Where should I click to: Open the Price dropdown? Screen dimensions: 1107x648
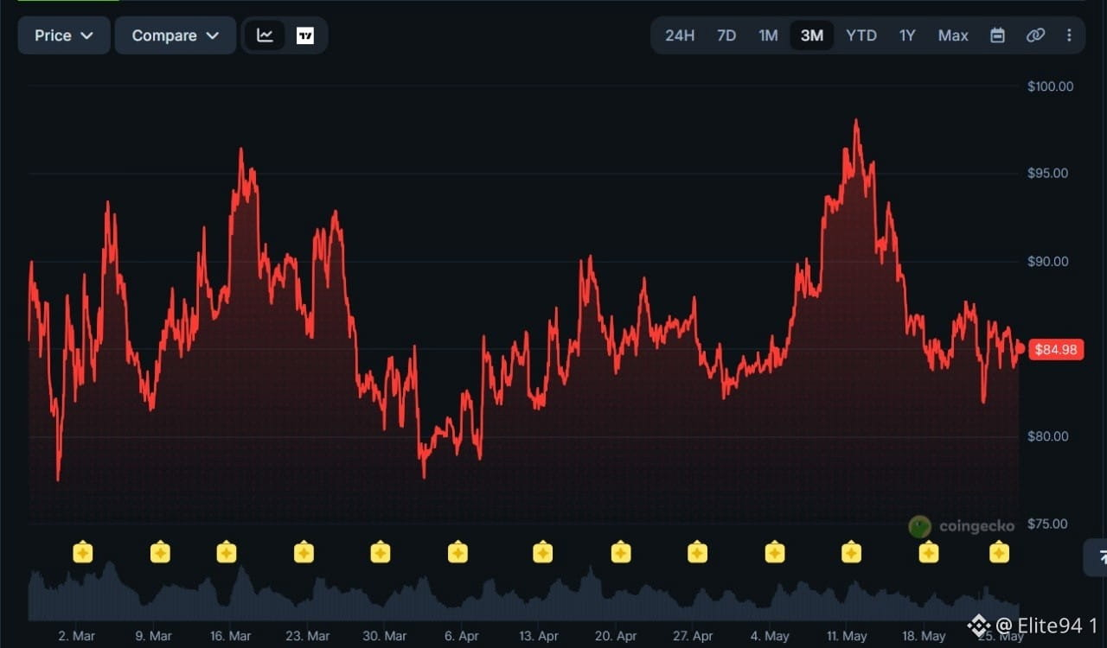[64, 35]
